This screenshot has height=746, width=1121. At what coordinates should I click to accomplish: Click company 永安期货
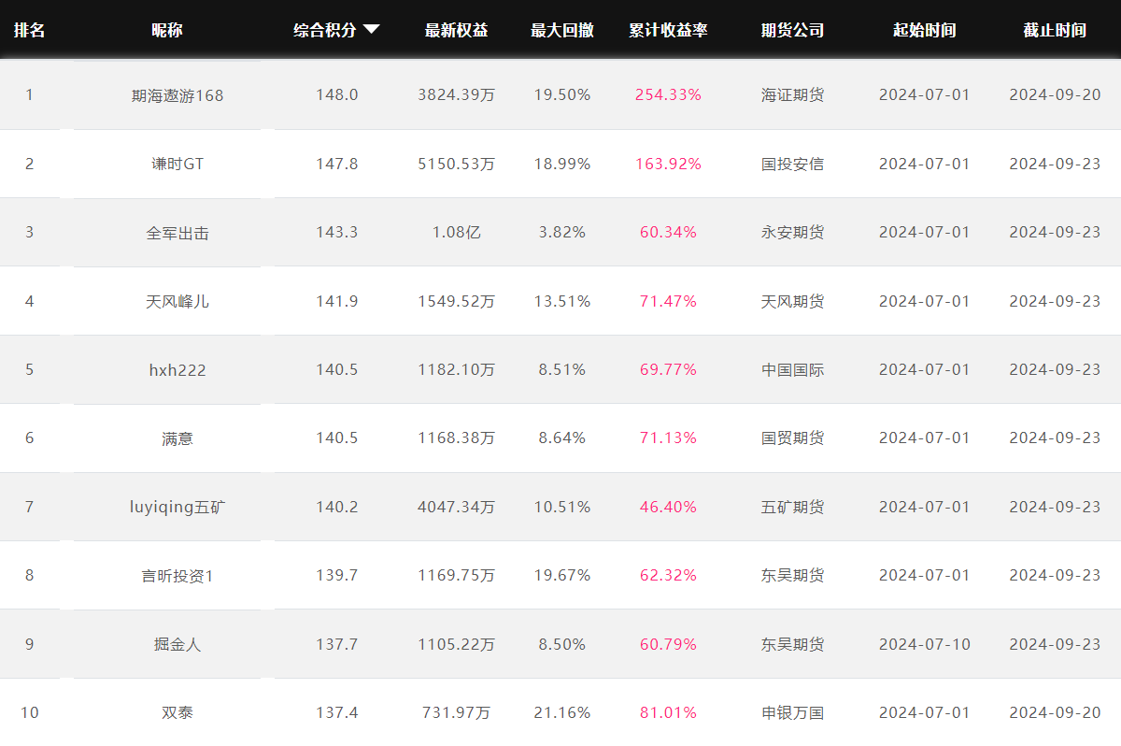[792, 233]
